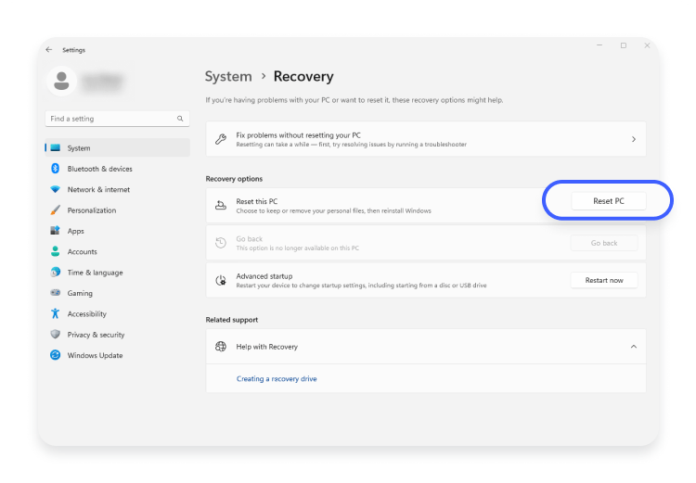Click the Related support heading

point(232,320)
